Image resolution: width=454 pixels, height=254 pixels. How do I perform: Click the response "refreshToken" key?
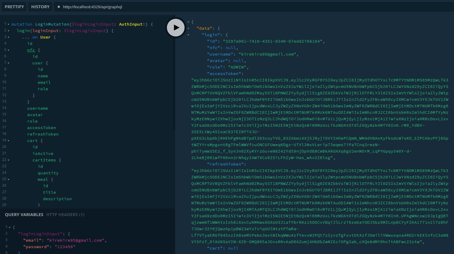225,164
